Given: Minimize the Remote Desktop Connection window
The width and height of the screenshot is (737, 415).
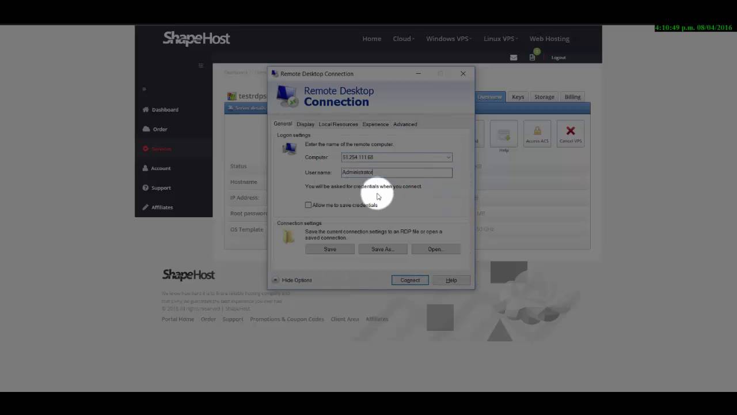Looking at the screenshot, I should [419, 74].
